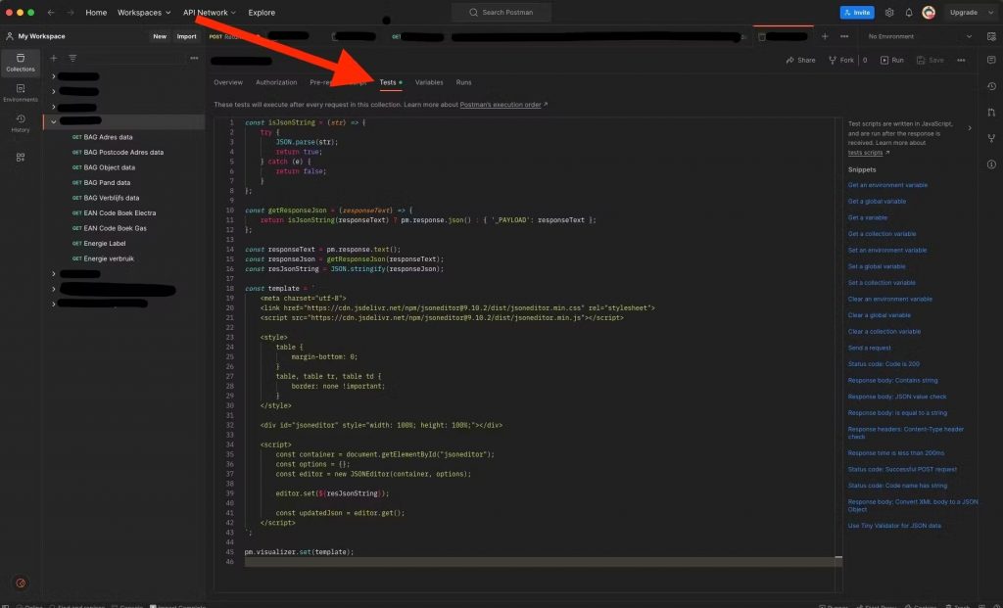Viewport: 1003px width, 608px height.
Task: Insert the Status code: Code is 200 snippet
Action: (x=884, y=363)
